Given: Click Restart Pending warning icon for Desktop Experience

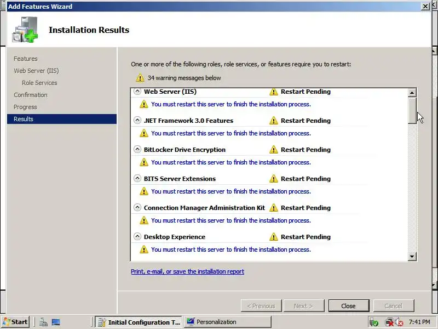Looking at the screenshot, I should 273,237.
